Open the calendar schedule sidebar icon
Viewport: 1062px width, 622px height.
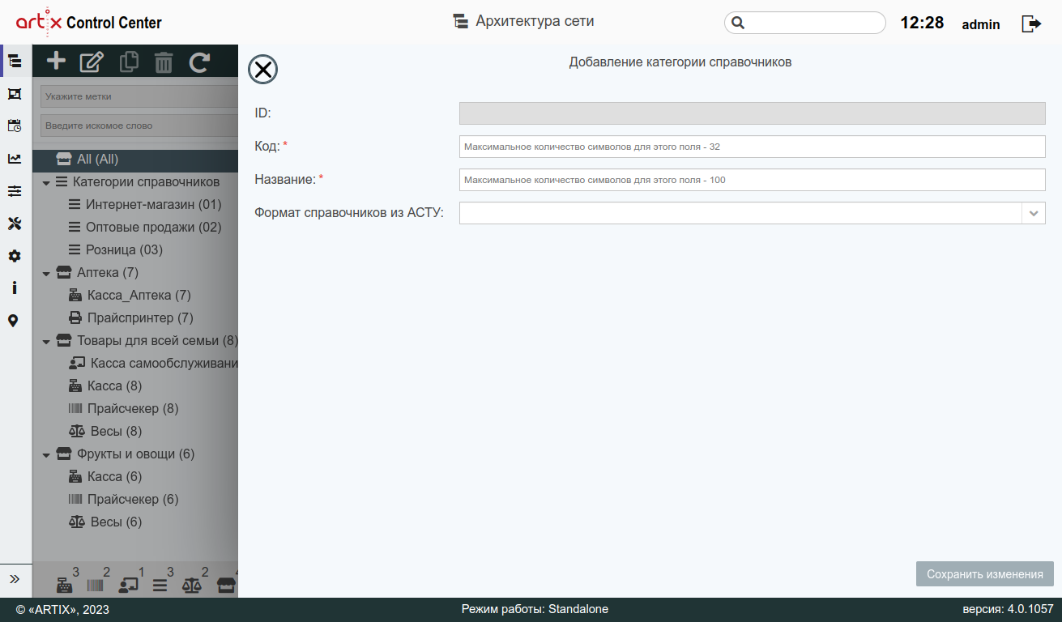tap(15, 126)
